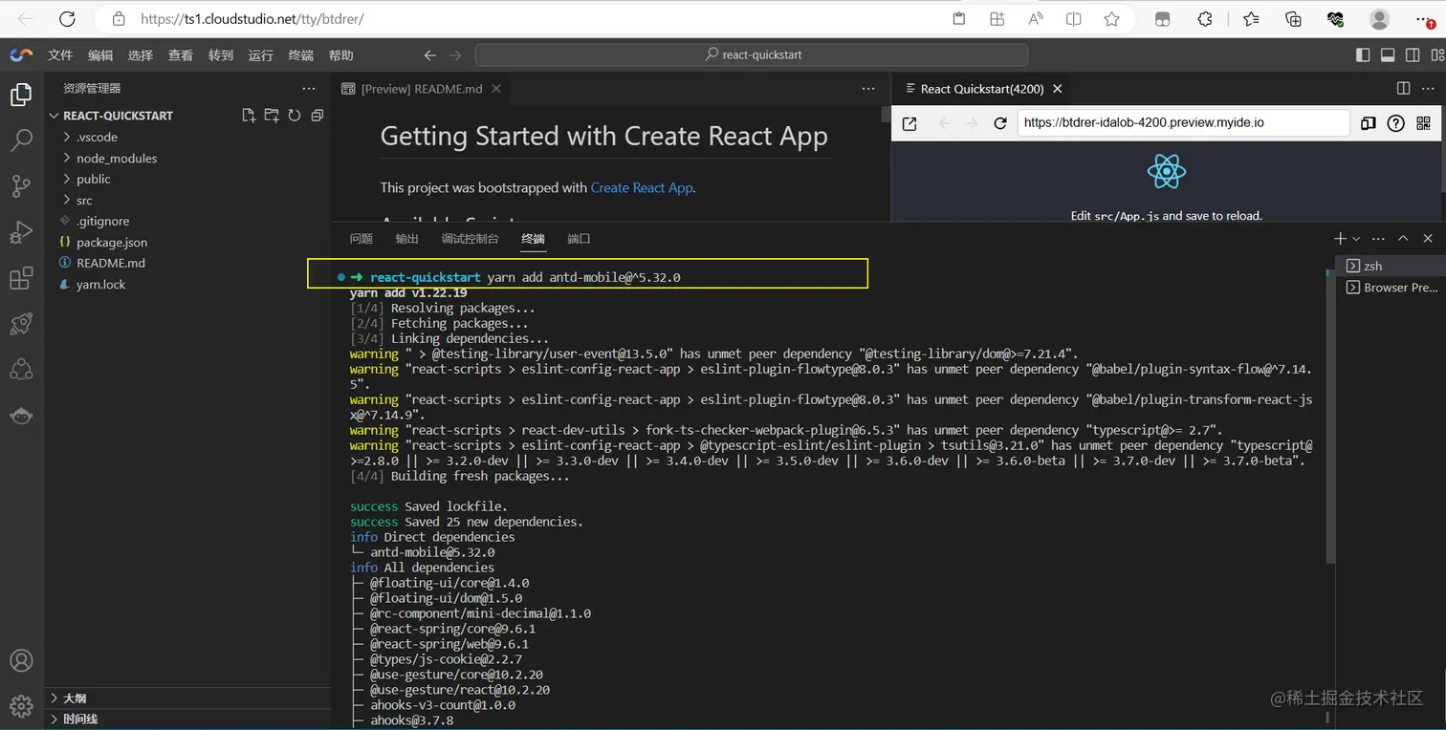Expand the 时间线 timeline section
Viewport: 1446px width, 730px height.
click(187, 719)
